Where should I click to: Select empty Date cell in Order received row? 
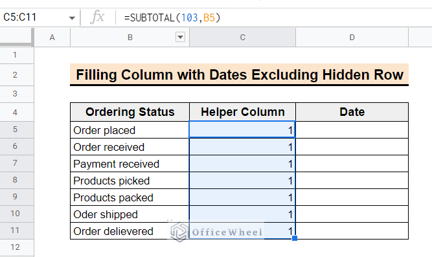coord(352,146)
